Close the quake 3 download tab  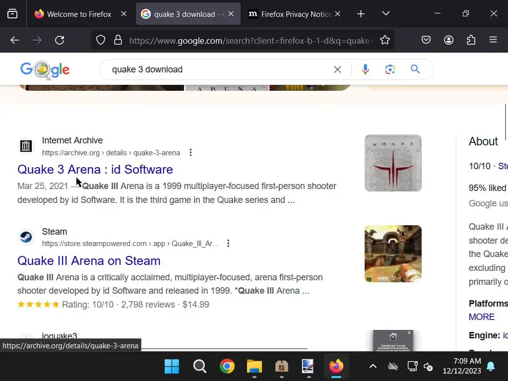pyautogui.click(x=231, y=14)
